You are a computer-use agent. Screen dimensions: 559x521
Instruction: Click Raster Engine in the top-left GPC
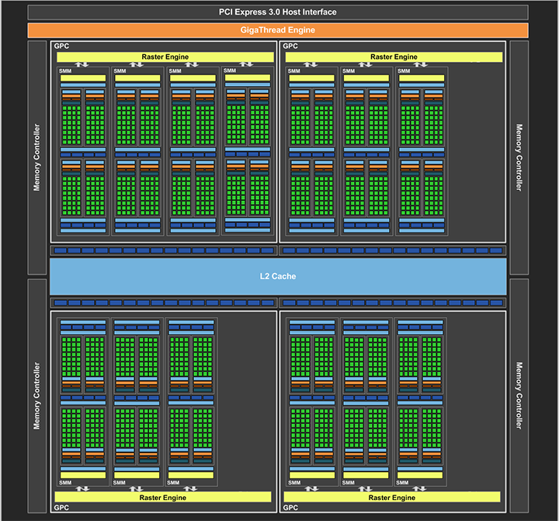(x=164, y=57)
